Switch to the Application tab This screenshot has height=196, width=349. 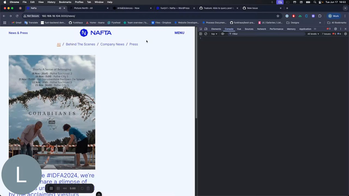point(305,29)
